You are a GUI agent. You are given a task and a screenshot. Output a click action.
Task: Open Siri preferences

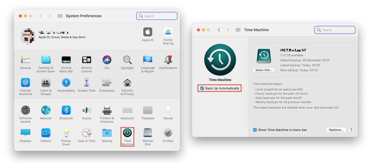pyautogui.click(x=107, y=60)
